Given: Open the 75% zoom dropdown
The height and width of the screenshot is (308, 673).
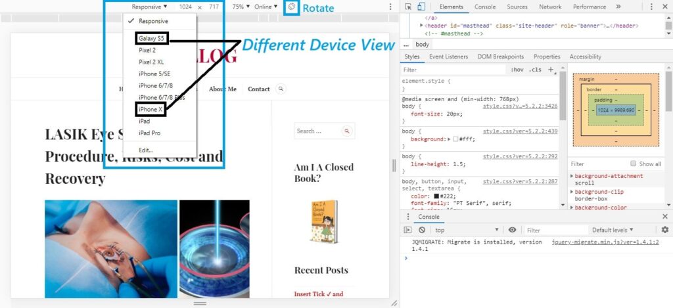Looking at the screenshot, I should pos(241,7).
